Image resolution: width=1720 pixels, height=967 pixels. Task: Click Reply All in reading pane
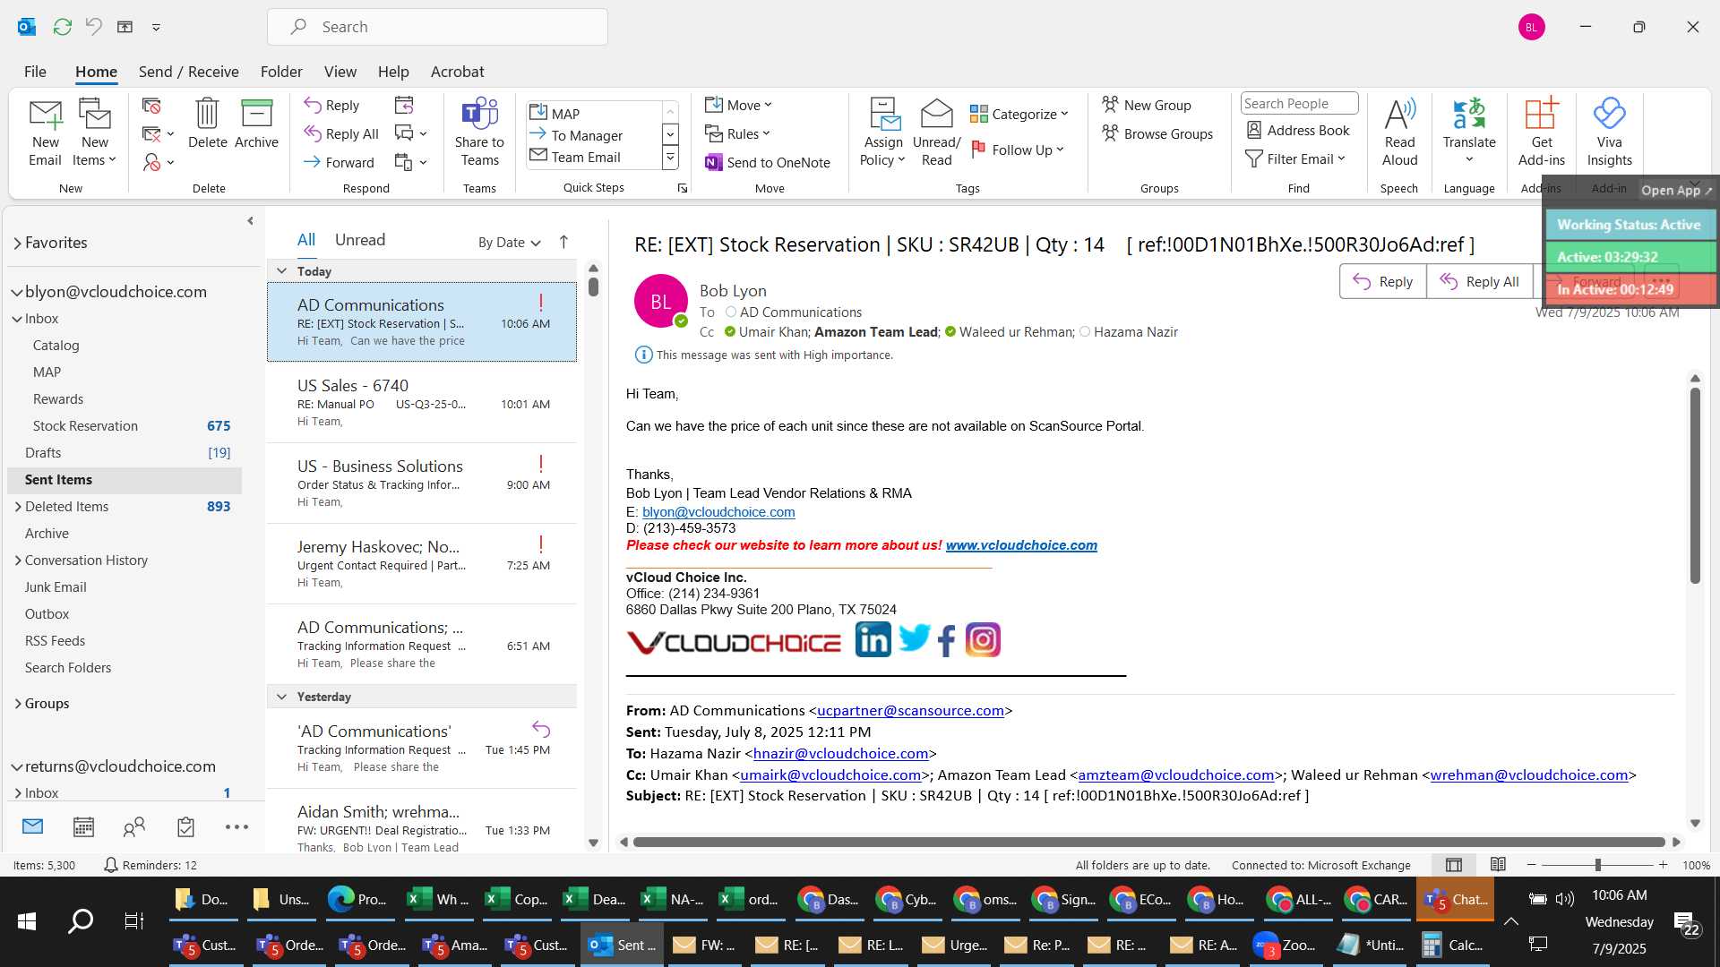click(1479, 281)
